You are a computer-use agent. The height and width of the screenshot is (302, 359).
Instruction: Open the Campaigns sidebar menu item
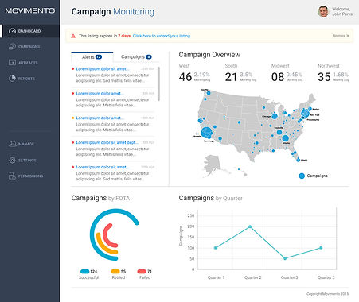point(29,47)
